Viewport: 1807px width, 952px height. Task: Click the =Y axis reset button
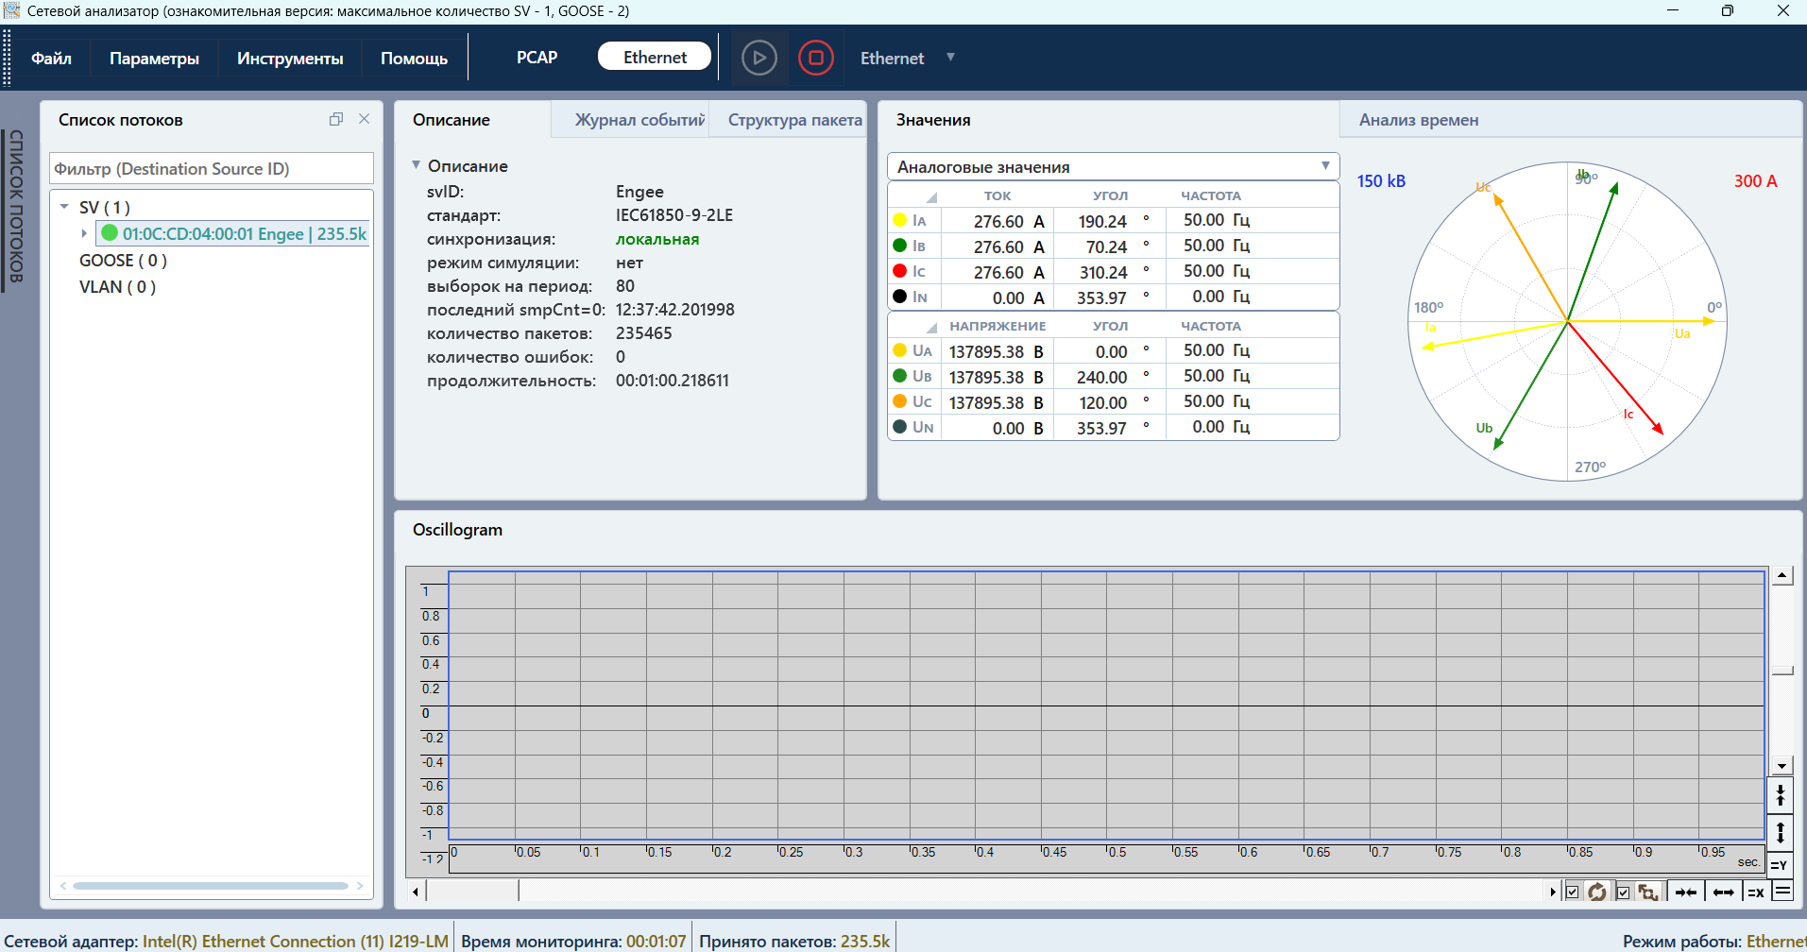[1779, 864]
